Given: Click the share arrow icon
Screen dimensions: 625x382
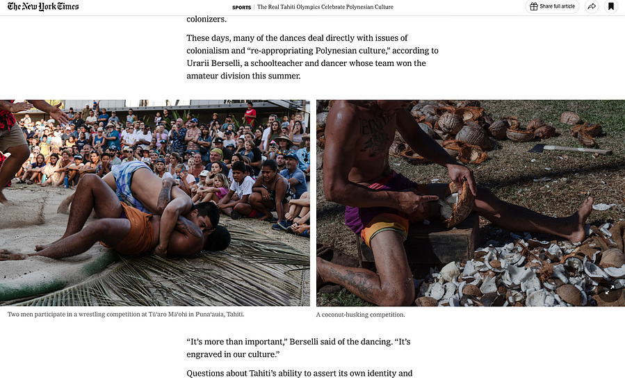Looking at the screenshot, I should point(592,6).
